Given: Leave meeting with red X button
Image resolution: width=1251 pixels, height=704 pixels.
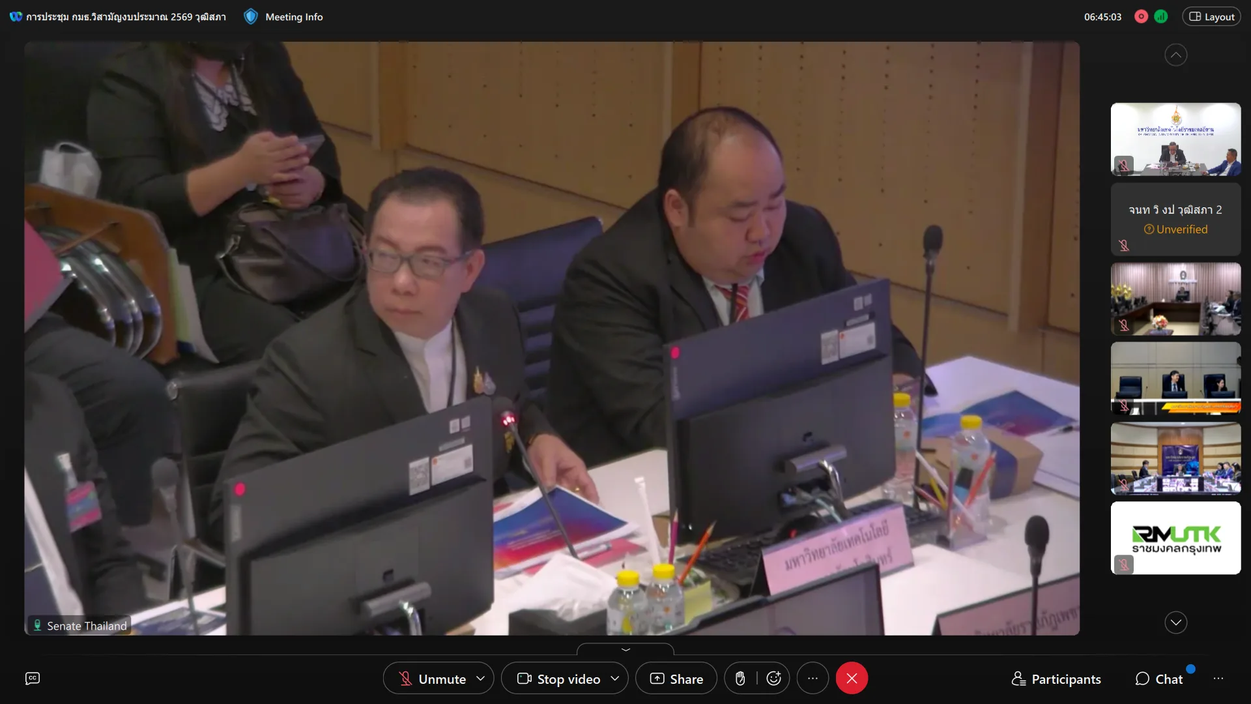Looking at the screenshot, I should click(x=852, y=679).
